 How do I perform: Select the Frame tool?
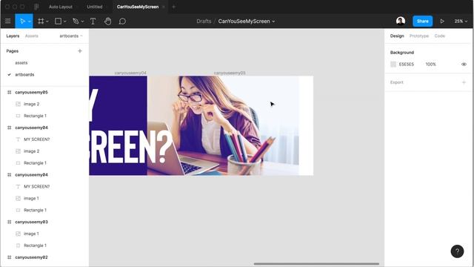[x=41, y=22]
